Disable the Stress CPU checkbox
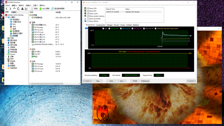This screenshot has width=224, height=126. pos(88,8)
